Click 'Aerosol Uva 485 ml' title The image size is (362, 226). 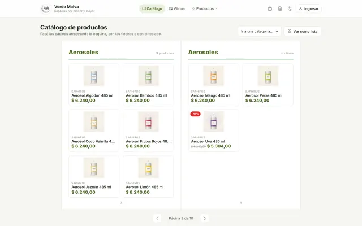208,141
